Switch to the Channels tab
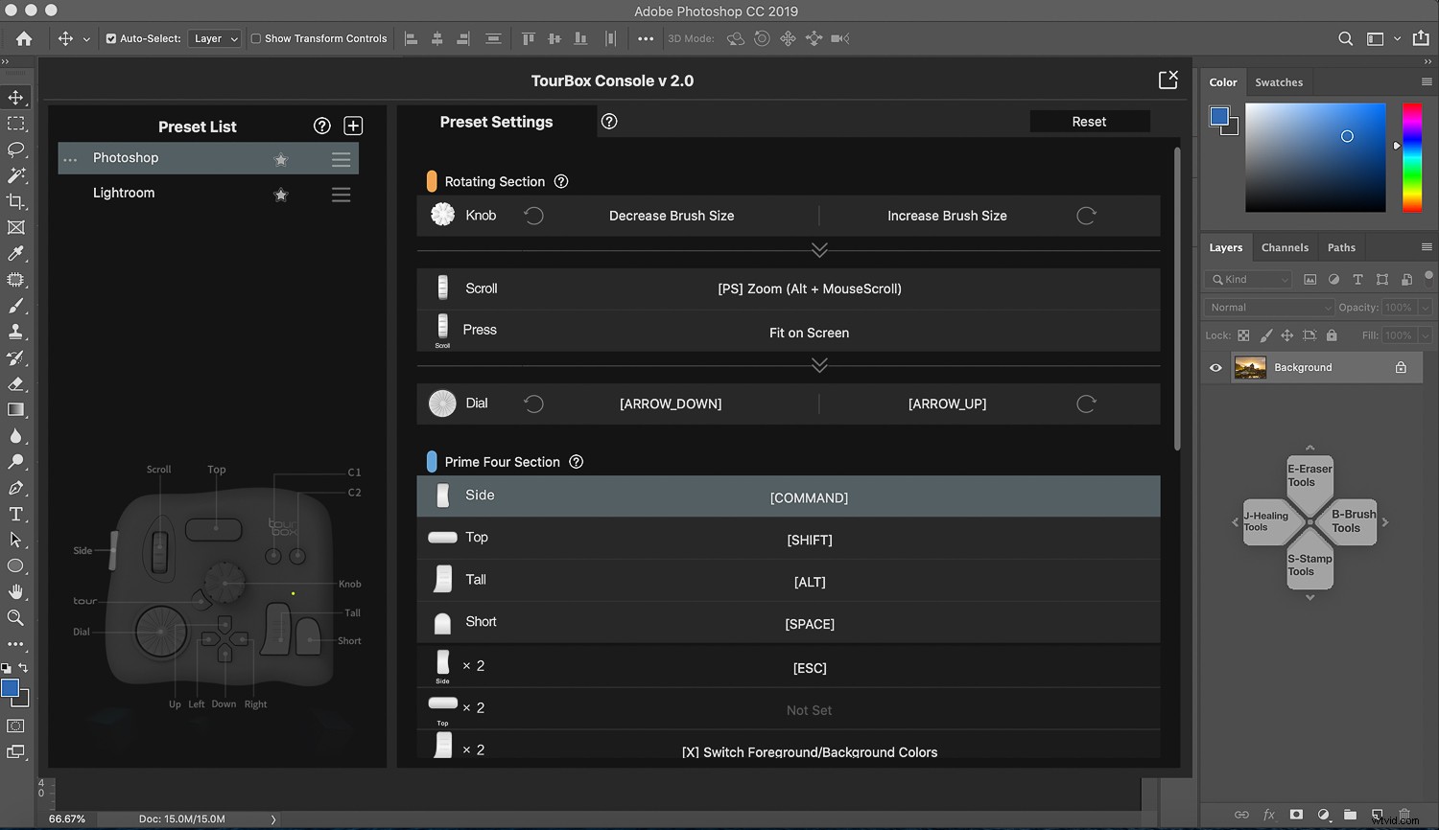Viewport: 1439px width, 830px height. [x=1285, y=247]
